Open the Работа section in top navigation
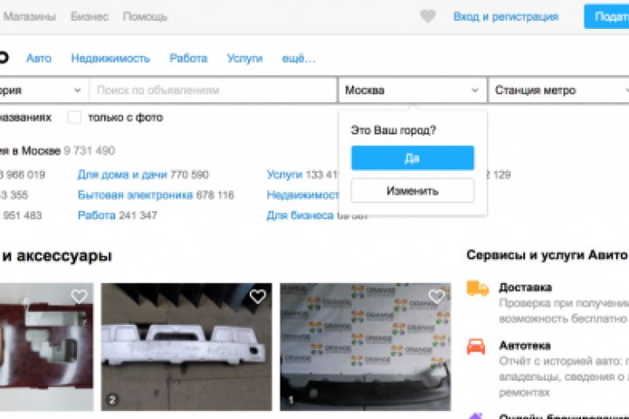Image resolution: width=629 pixels, height=419 pixels. tap(188, 58)
